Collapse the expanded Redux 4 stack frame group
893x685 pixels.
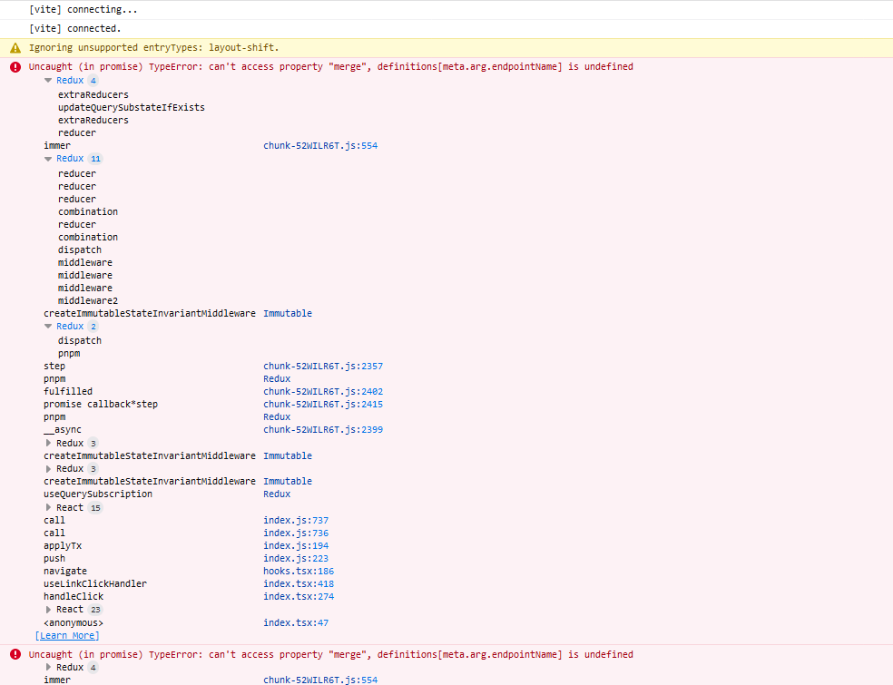coord(48,80)
